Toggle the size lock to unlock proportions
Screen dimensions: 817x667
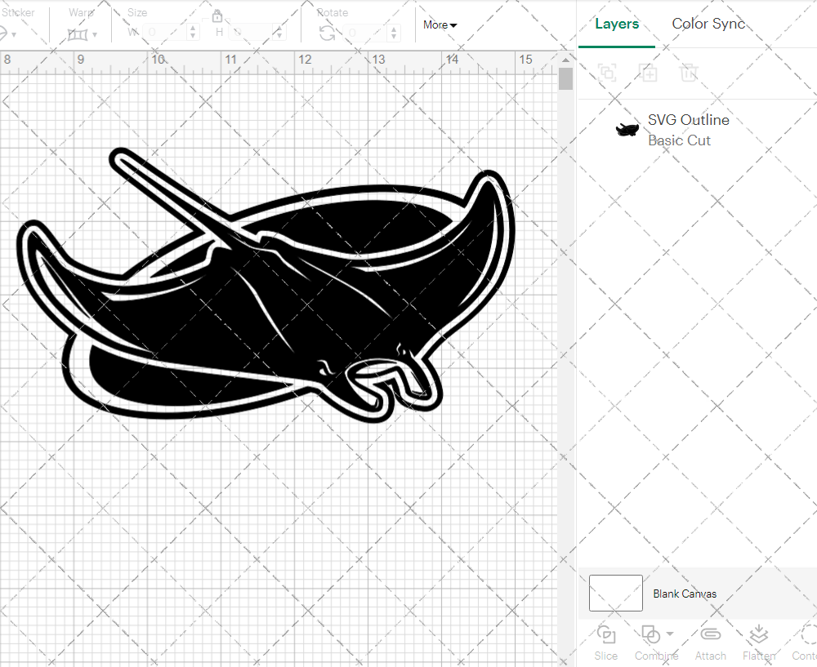[x=217, y=16]
